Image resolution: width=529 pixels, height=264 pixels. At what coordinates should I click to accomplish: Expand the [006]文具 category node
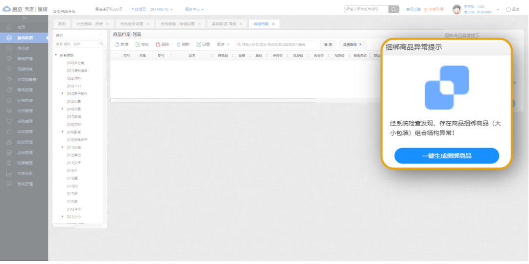62,109
